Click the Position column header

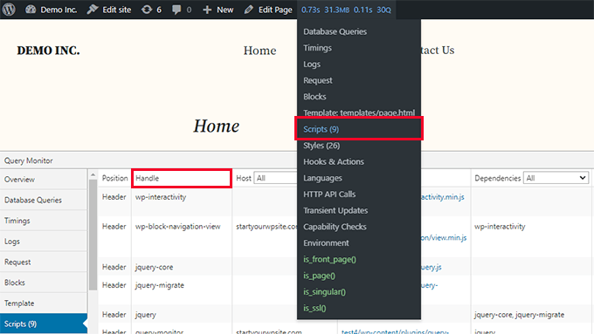[x=114, y=178]
